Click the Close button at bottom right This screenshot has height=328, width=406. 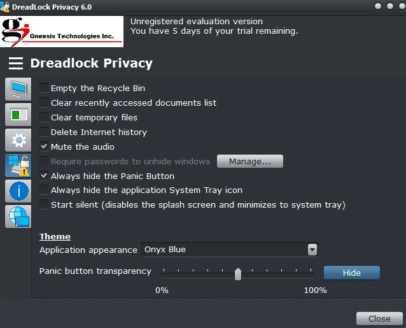379,318
